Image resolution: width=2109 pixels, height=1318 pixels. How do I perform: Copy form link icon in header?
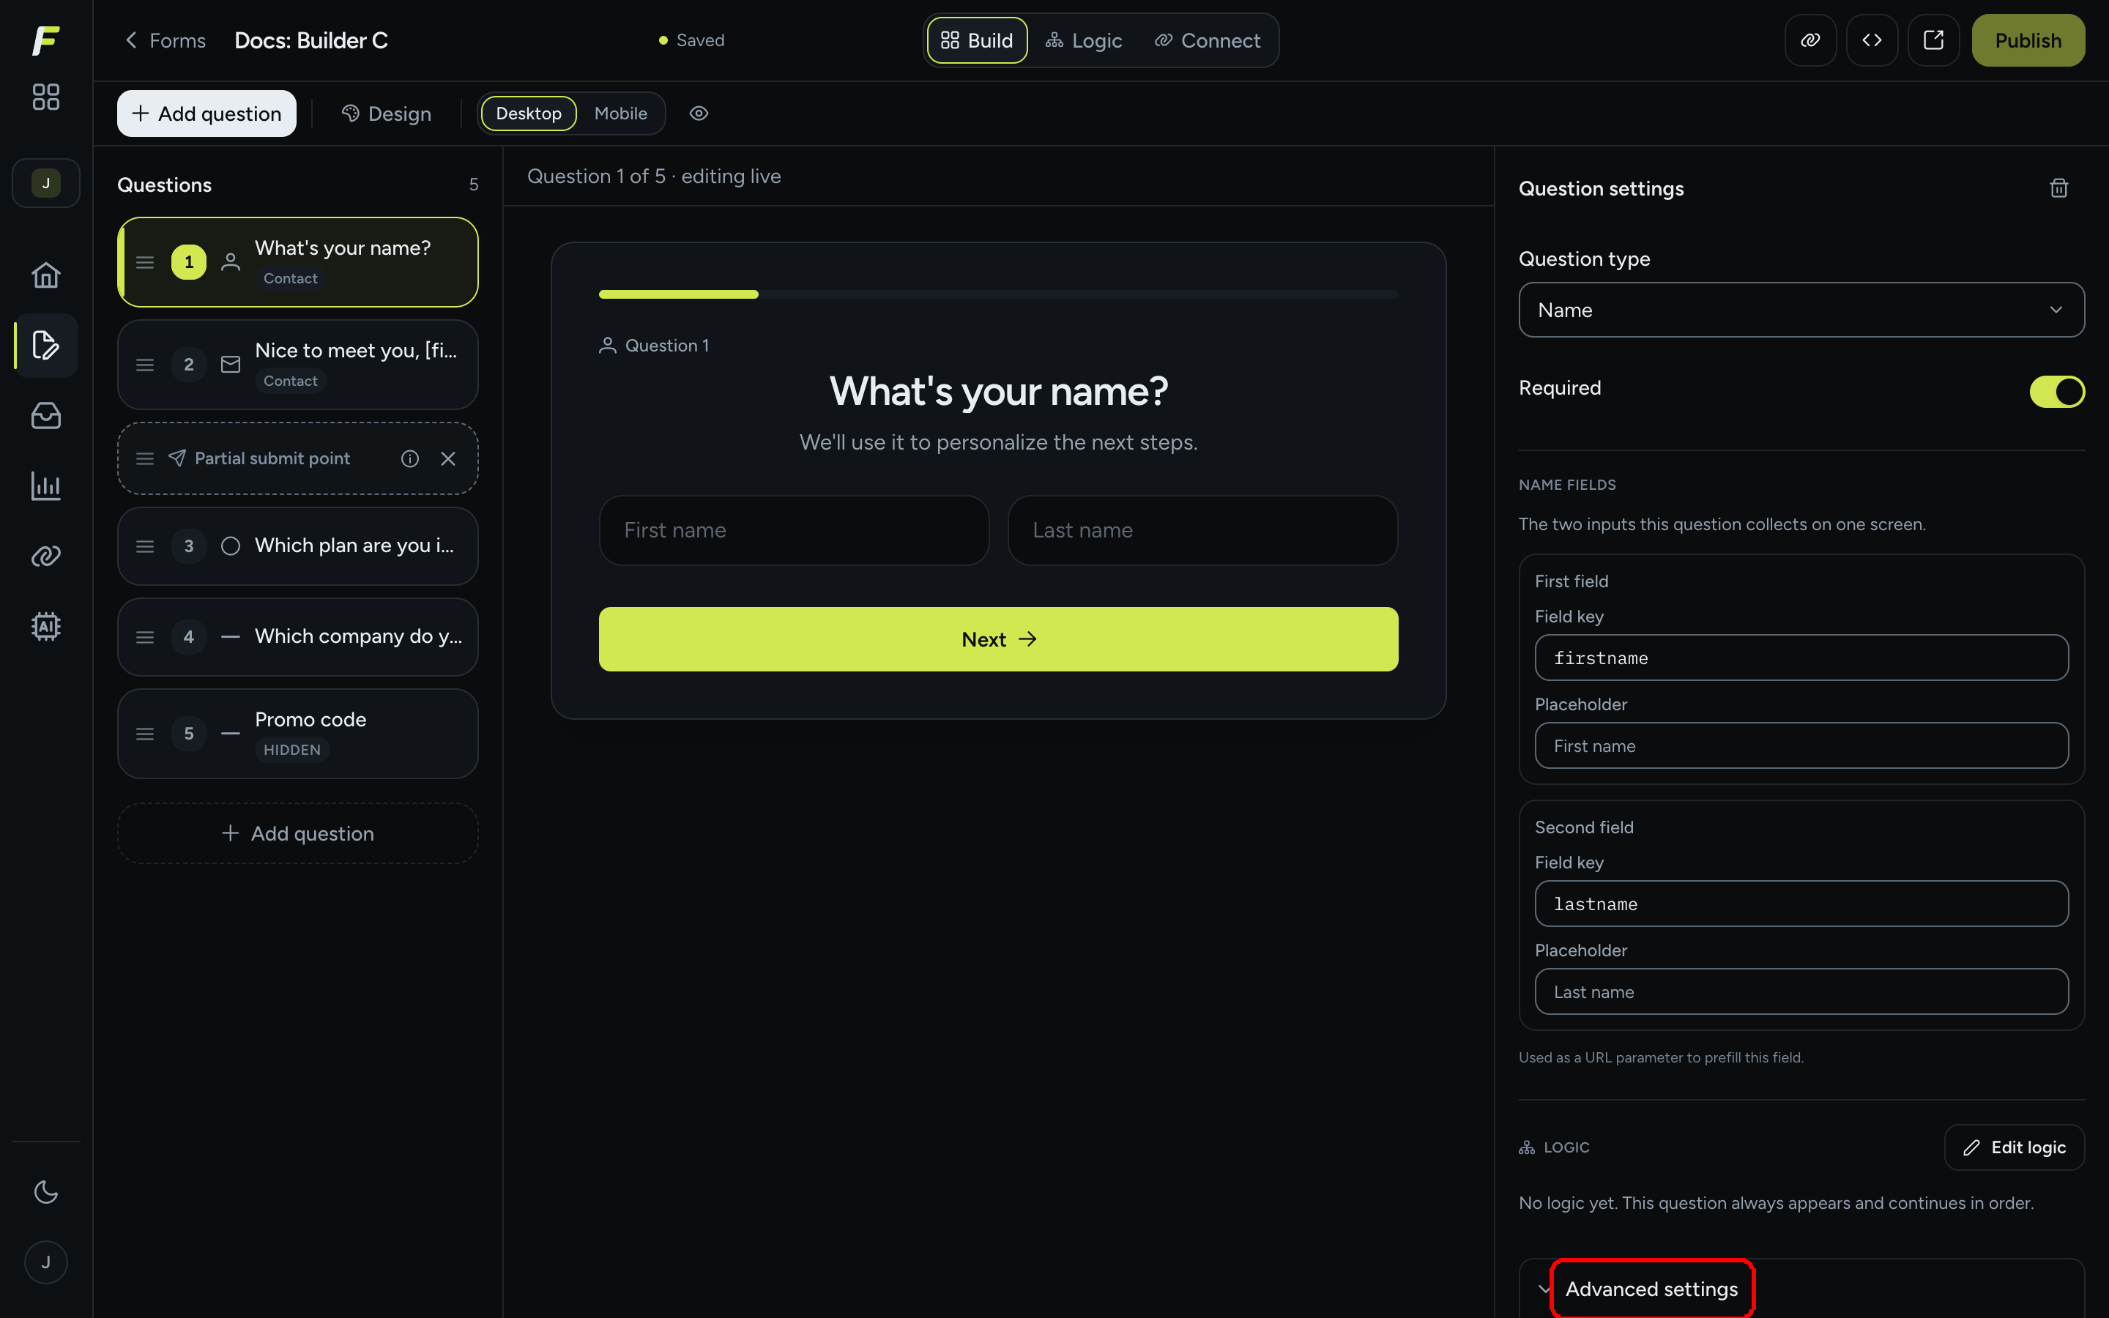1810,40
